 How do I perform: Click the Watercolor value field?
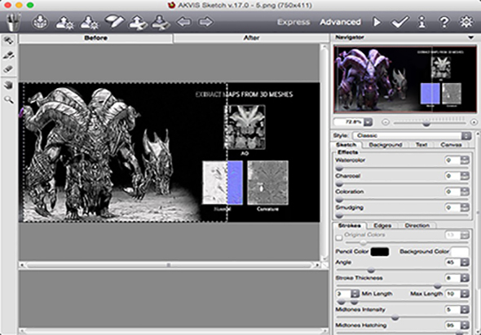(x=452, y=160)
